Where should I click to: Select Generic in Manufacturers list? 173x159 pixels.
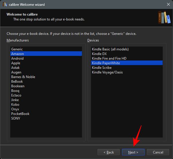17,49
